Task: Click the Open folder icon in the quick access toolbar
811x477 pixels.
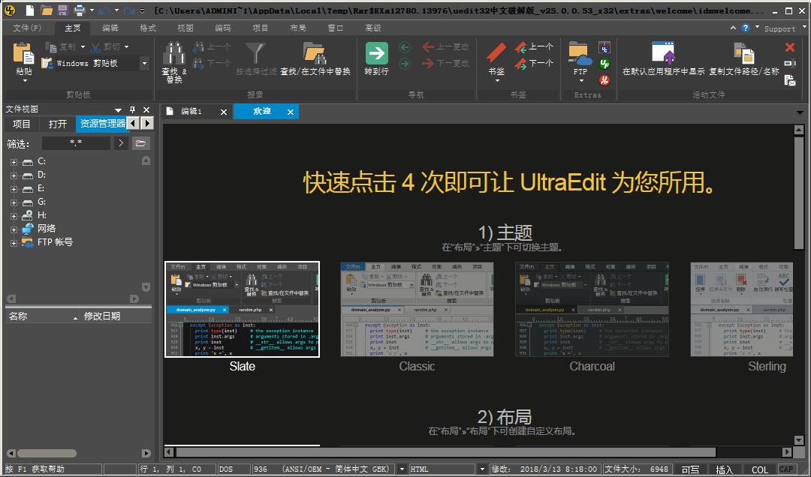Action: (47, 10)
